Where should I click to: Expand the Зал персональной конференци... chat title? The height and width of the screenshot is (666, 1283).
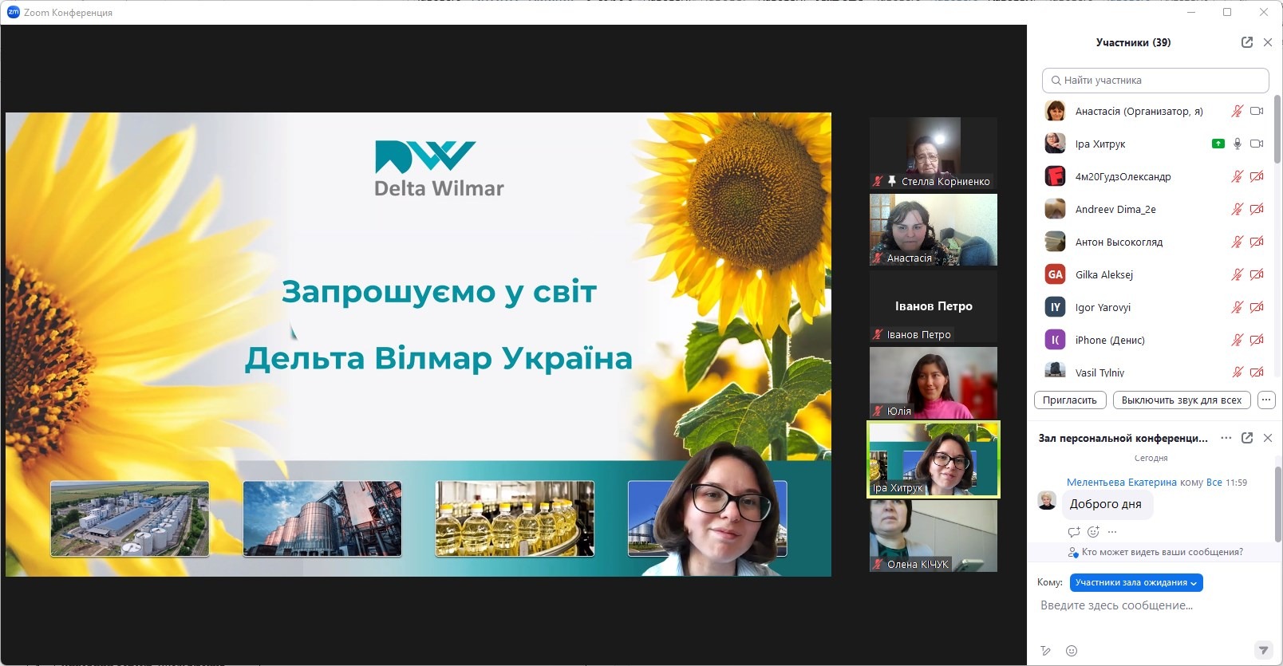pyautogui.click(x=1123, y=439)
